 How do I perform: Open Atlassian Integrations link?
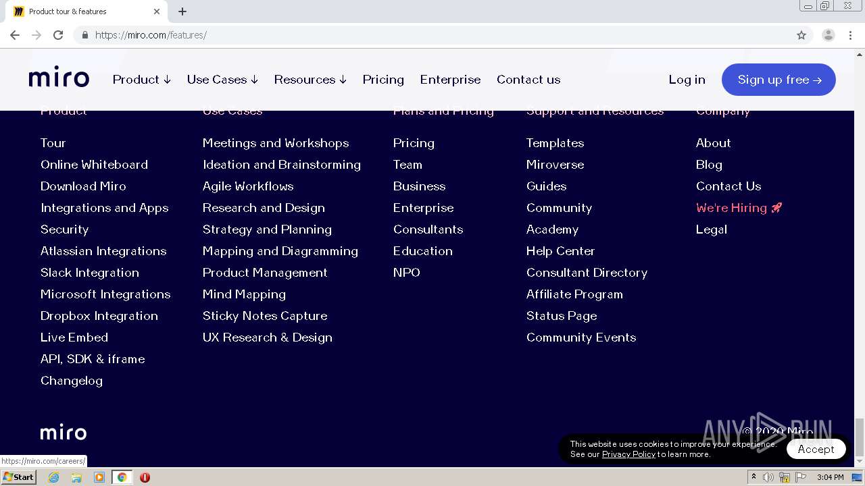pos(103,251)
